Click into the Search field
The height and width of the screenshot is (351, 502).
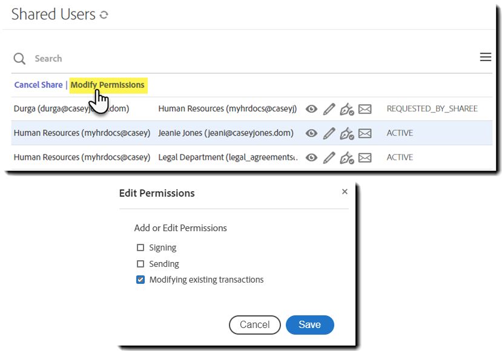coord(182,59)
